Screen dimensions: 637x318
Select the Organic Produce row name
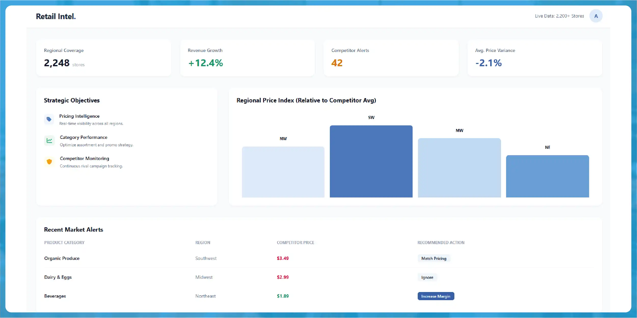(x=62, y=258)
